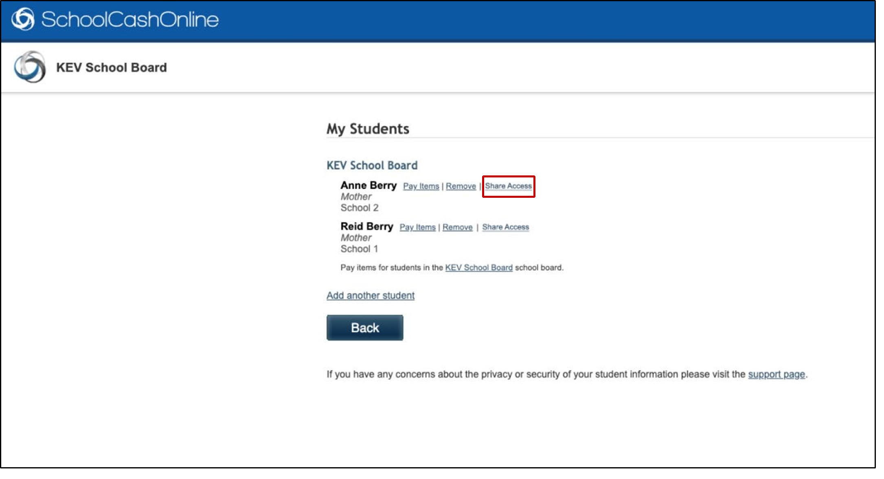Open the KEV School Board inline link
The height and width of the screenshot is (479, 884).
(x=478, y=268)
